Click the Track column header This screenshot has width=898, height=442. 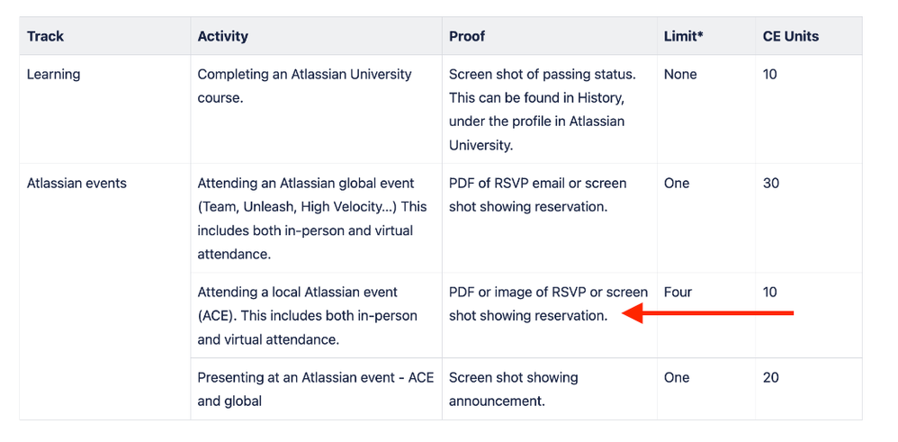click(45, 36)
